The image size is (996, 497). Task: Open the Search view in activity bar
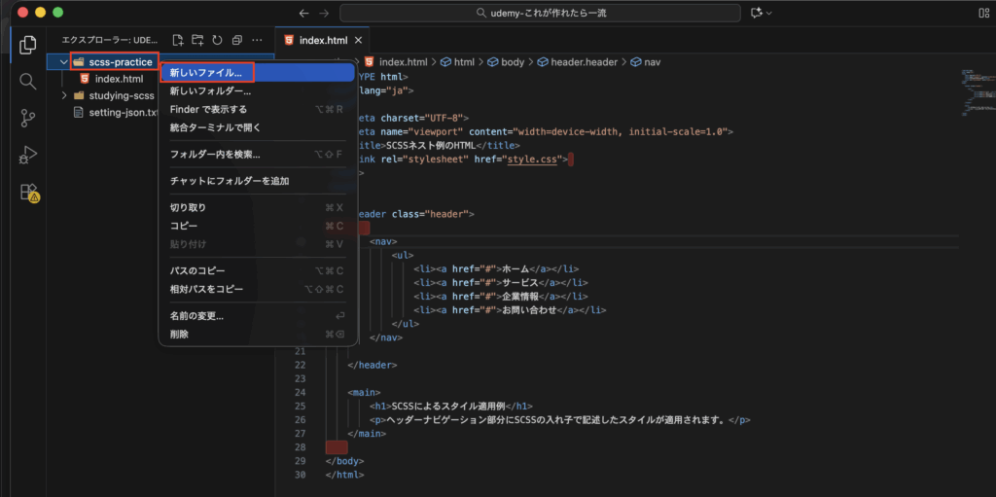point(28,81)
